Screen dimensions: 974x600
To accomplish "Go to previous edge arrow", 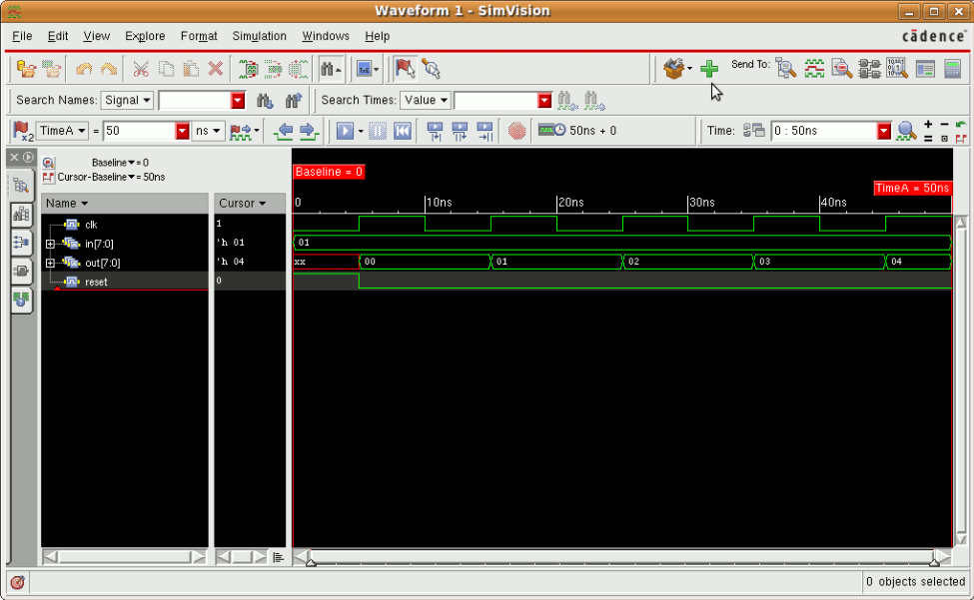I will pyautogui.click(x=285, y=131).
